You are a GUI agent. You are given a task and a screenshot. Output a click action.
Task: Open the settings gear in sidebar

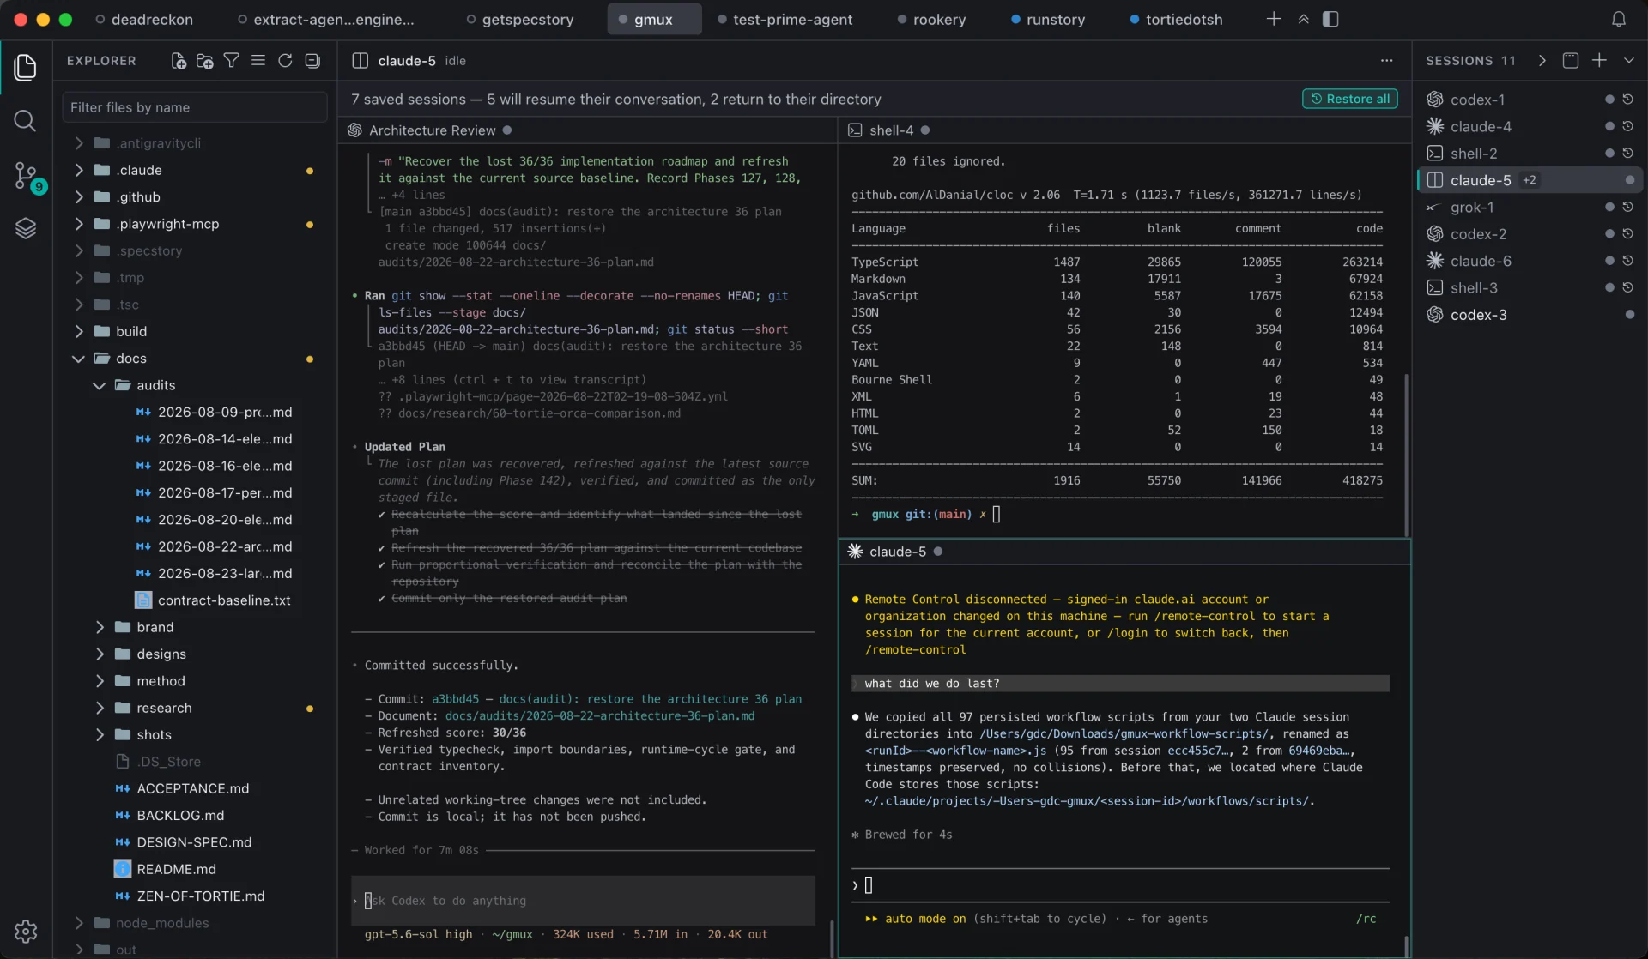click(25, 931)
